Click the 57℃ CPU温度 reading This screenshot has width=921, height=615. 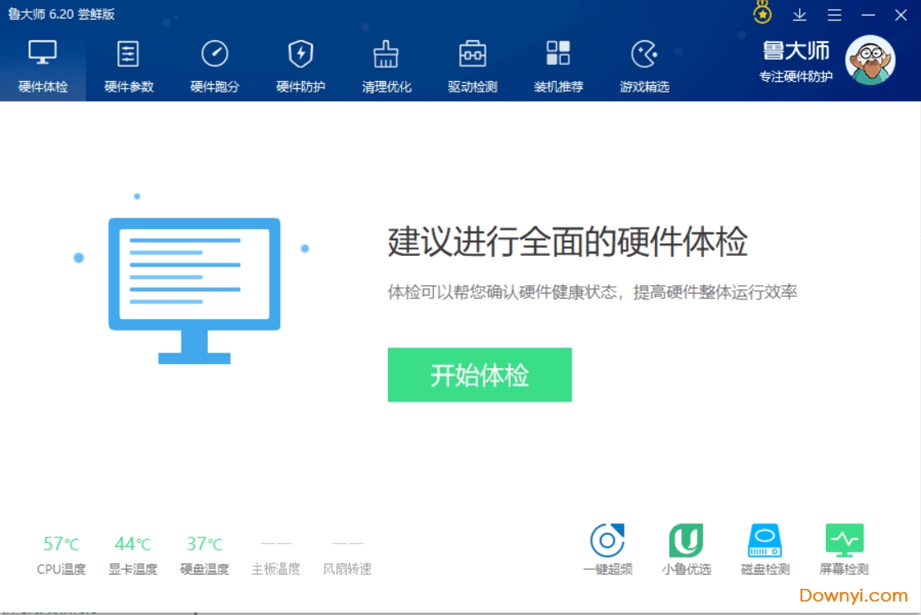tap(61, 545)
